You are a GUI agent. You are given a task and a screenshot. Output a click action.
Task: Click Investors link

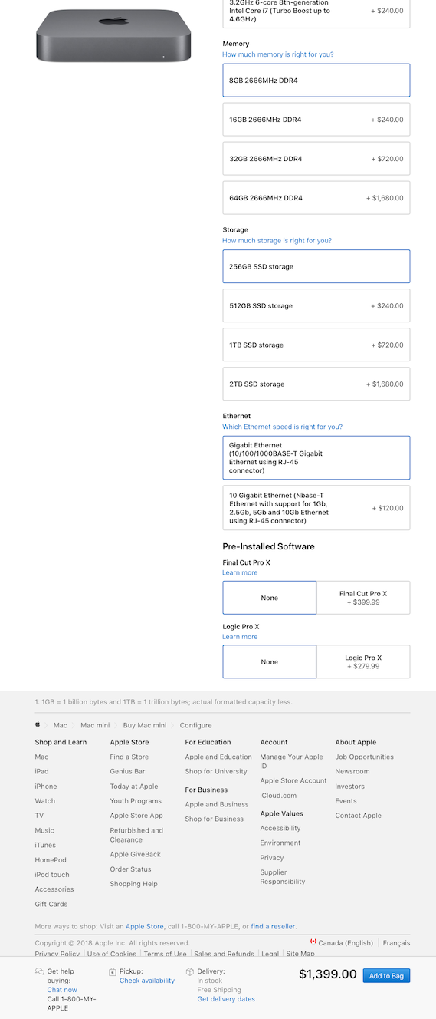[x=350, y=786]
